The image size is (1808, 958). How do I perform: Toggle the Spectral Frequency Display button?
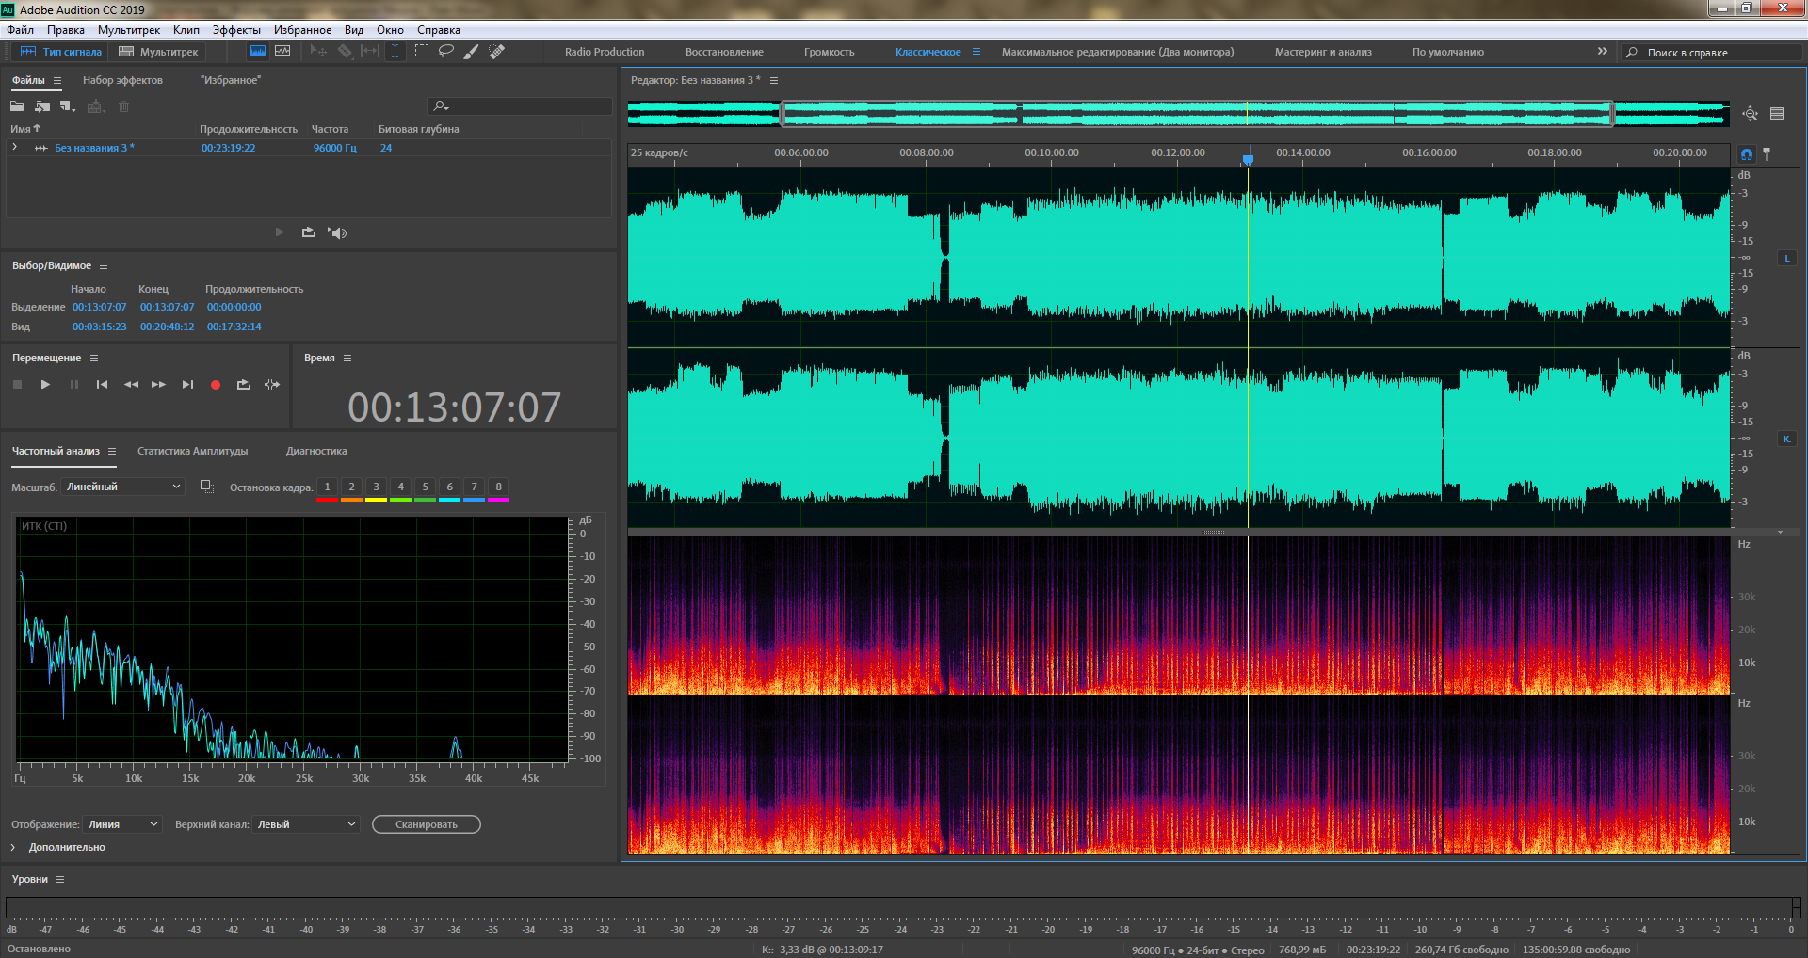click(x=282, y=52)
